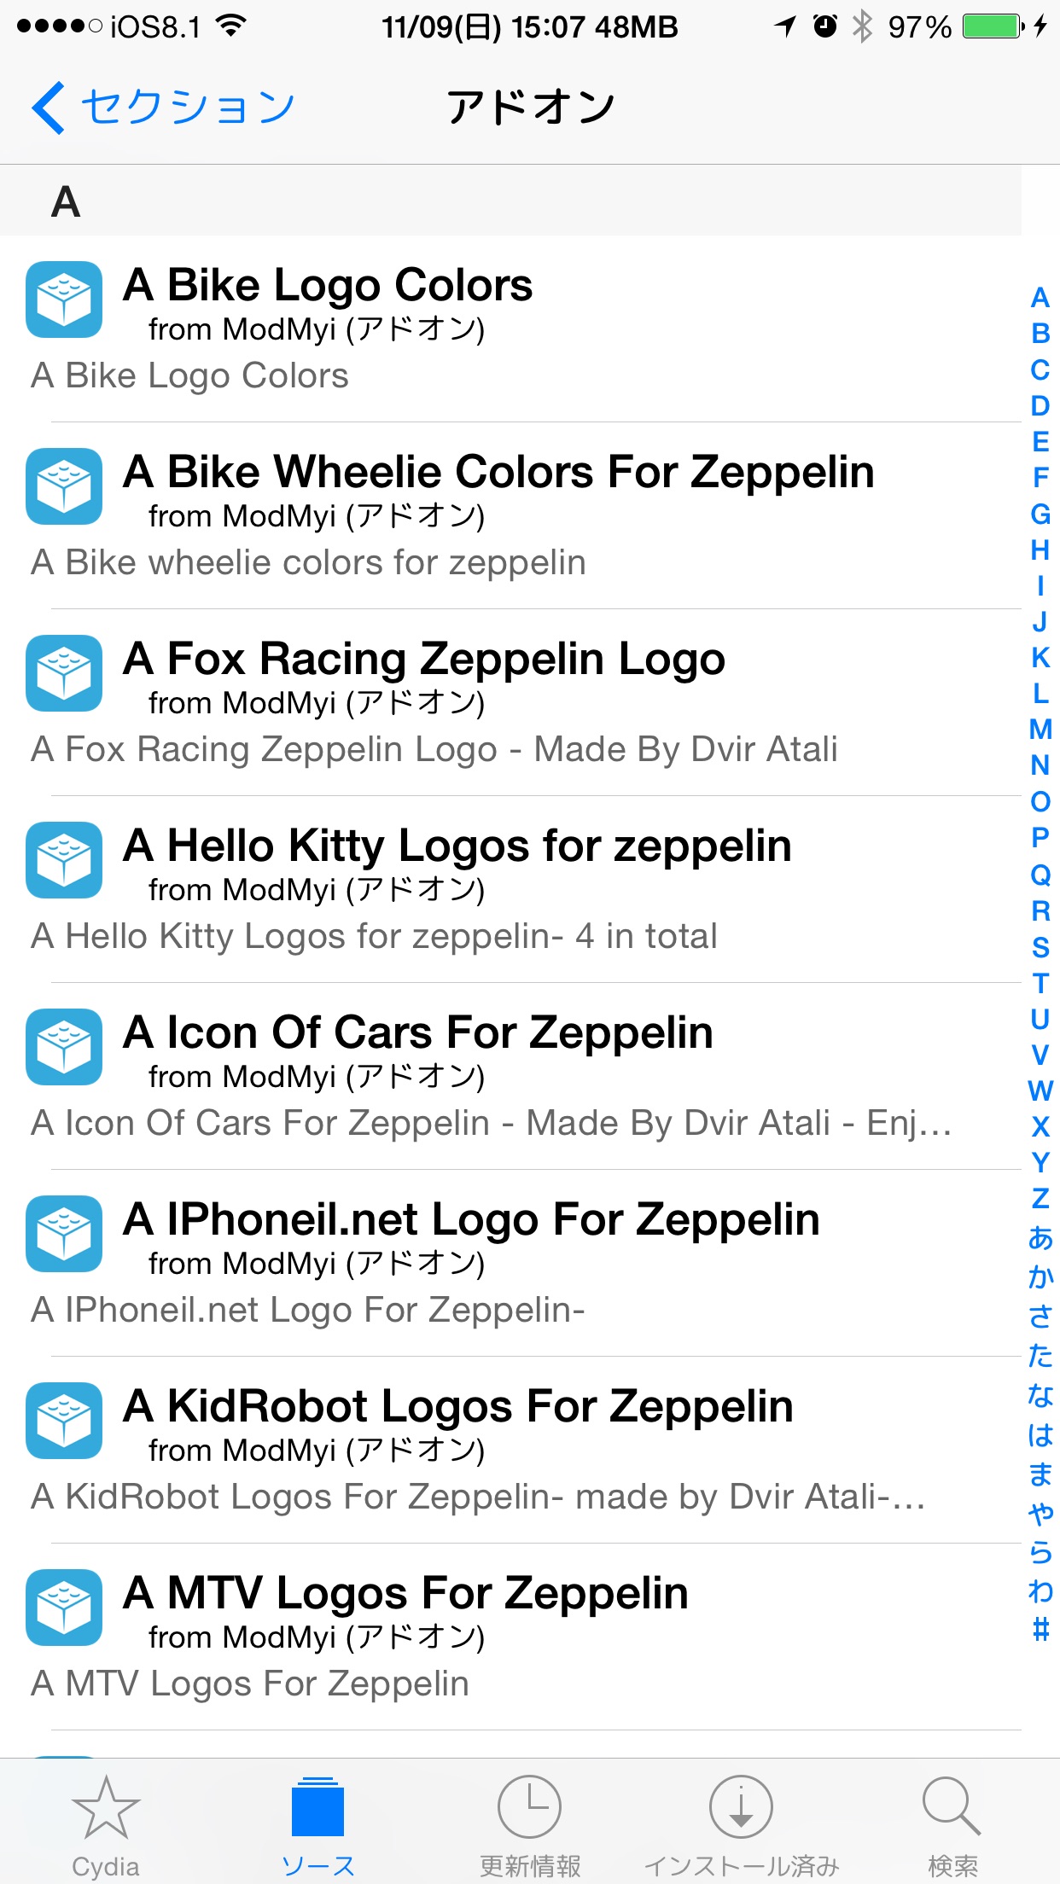Return to セクション sections list
This screenshot has height=1884, width=1060.
pyautogui.click(x=188, y=108)
